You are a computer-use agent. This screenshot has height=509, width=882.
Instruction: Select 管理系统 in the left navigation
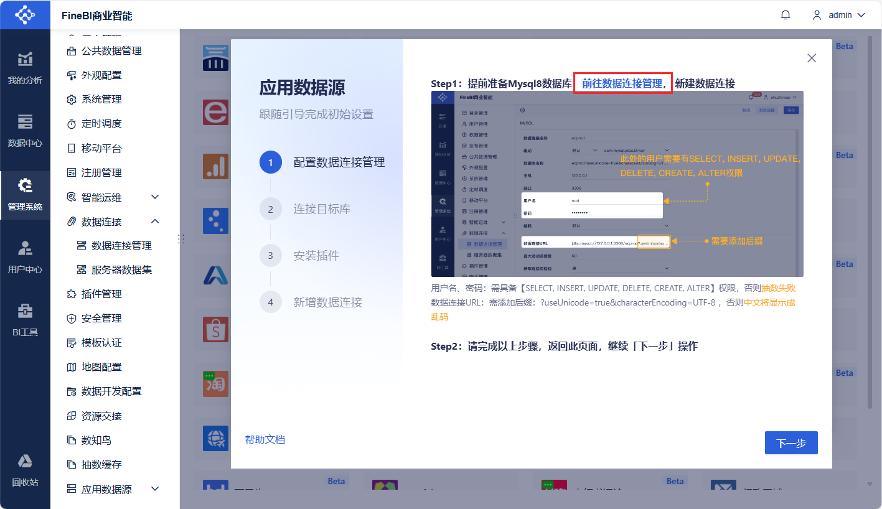25,195
